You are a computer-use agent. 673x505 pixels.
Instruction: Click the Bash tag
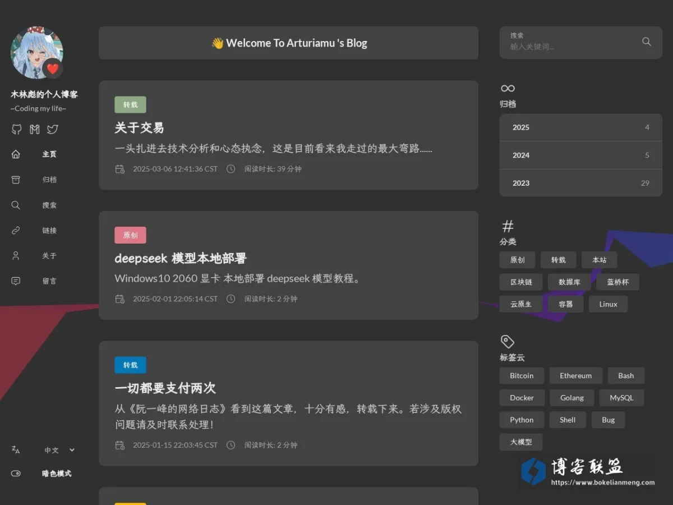tap(626, 376)
